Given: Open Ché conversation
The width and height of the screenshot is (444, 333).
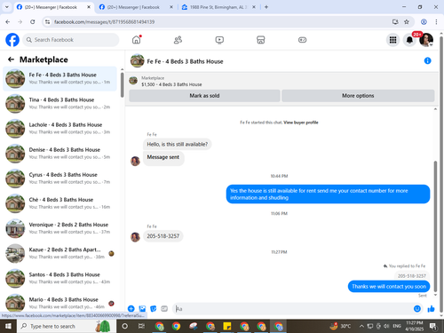Looking at the screenshot, I should (x=59, y=203).
